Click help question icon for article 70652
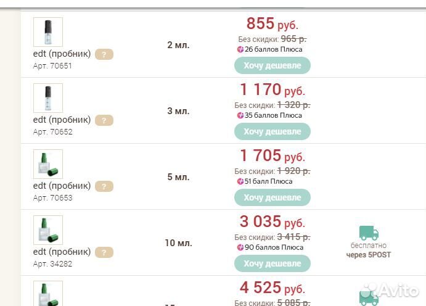Image resolution: width=426 pixels, height=306 pixels. [104, 120]
